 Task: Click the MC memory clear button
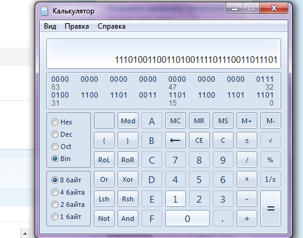(176, 121)
